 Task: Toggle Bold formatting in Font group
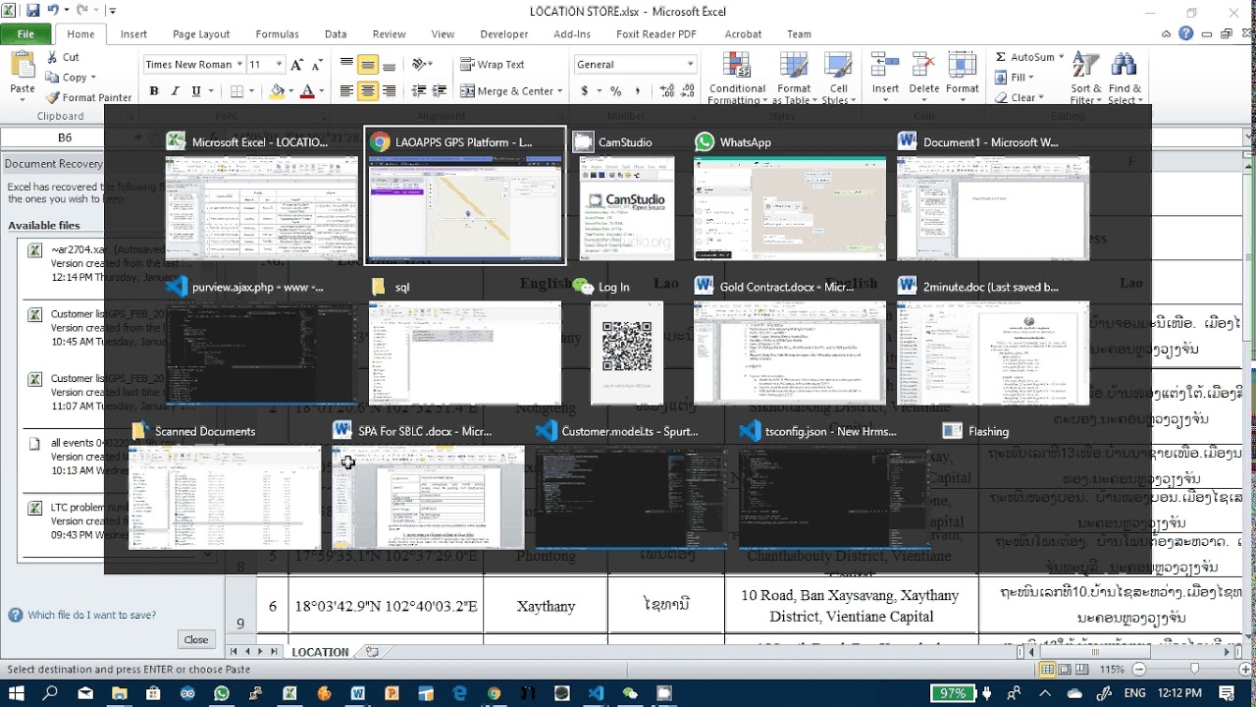pyautogui.click(x=154, y=91)
